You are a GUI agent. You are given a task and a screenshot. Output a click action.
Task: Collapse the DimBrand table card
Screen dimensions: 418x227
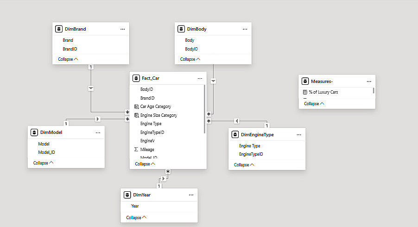(68, 59)
